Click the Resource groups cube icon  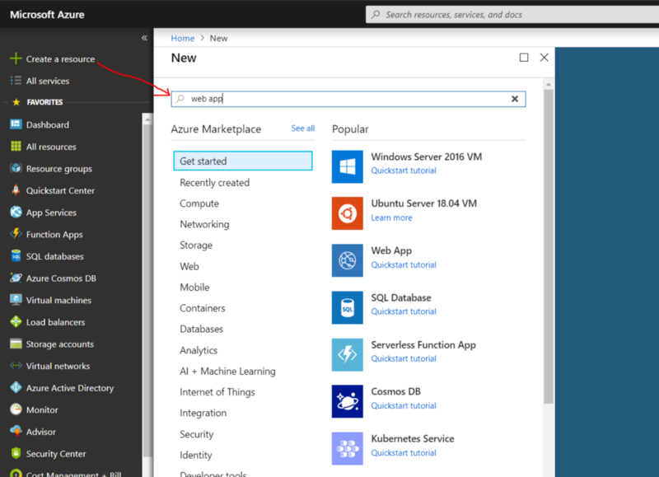16,168
